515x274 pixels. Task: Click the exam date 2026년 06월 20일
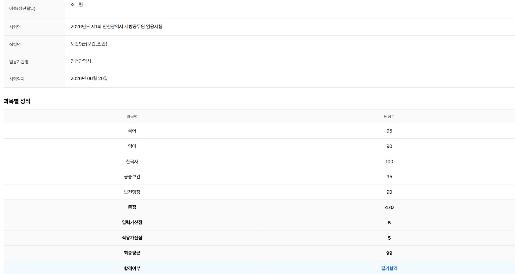tap(89, 78)
